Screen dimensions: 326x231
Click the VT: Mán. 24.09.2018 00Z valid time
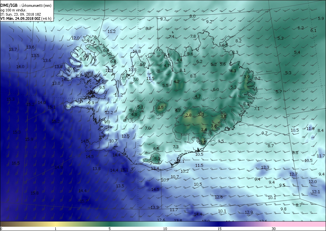20,19
